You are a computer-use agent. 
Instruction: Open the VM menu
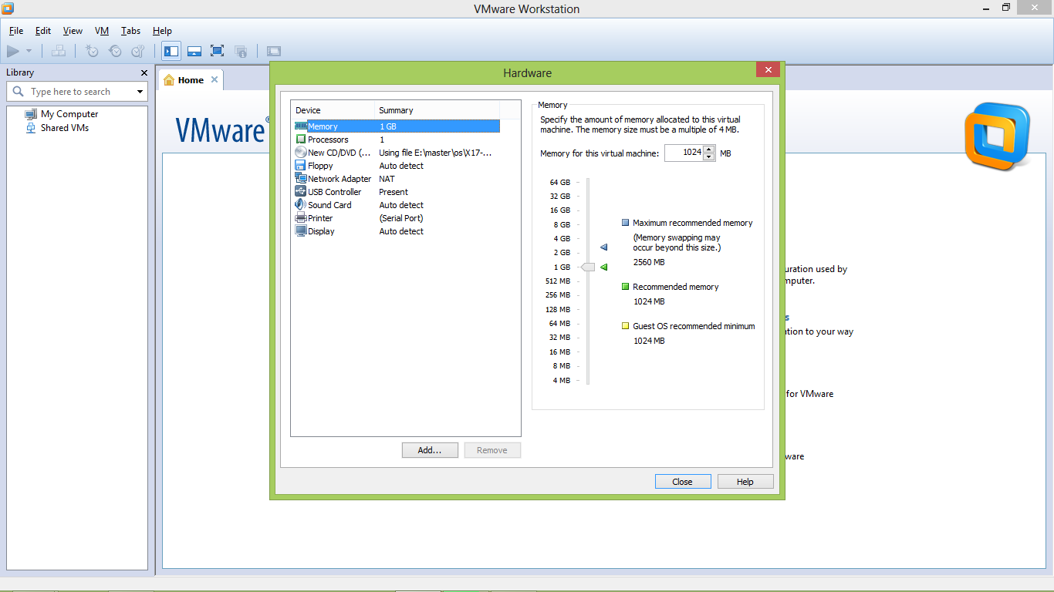[102, 31]
